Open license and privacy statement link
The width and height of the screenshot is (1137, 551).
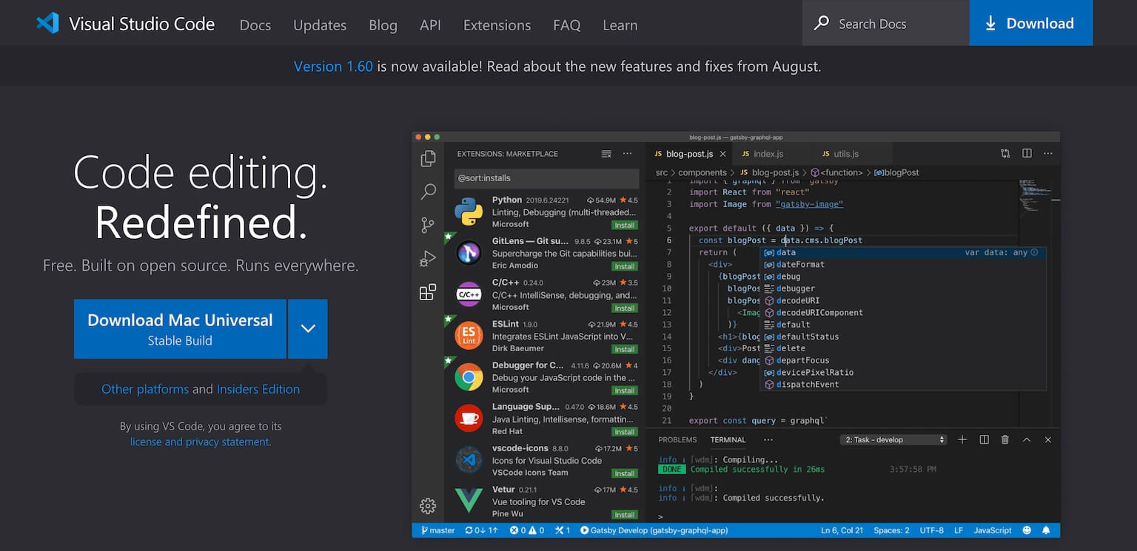tap(200, 442)
